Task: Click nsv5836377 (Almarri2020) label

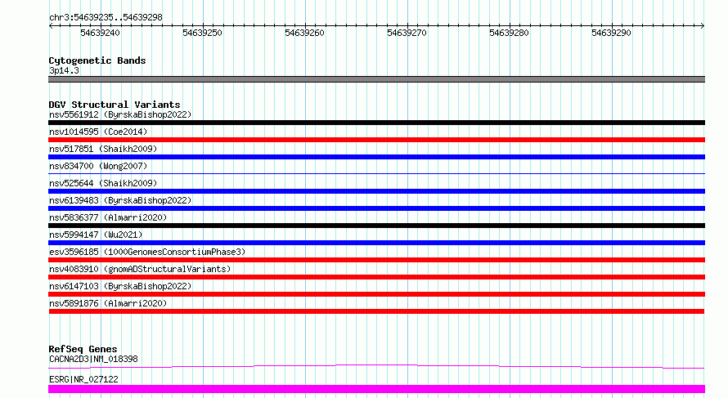Action: click(108, 217)
